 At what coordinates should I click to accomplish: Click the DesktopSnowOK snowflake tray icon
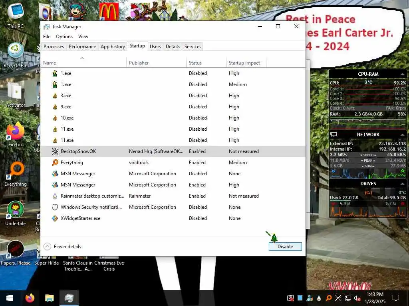(x=338, y=298)
